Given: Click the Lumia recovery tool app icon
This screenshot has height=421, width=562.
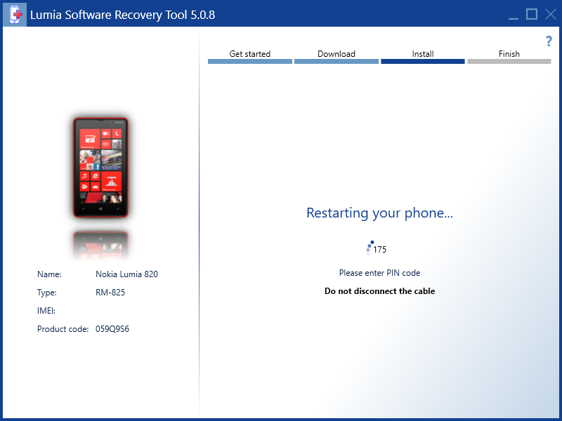Looking at the screenshot, I should 15,15.
